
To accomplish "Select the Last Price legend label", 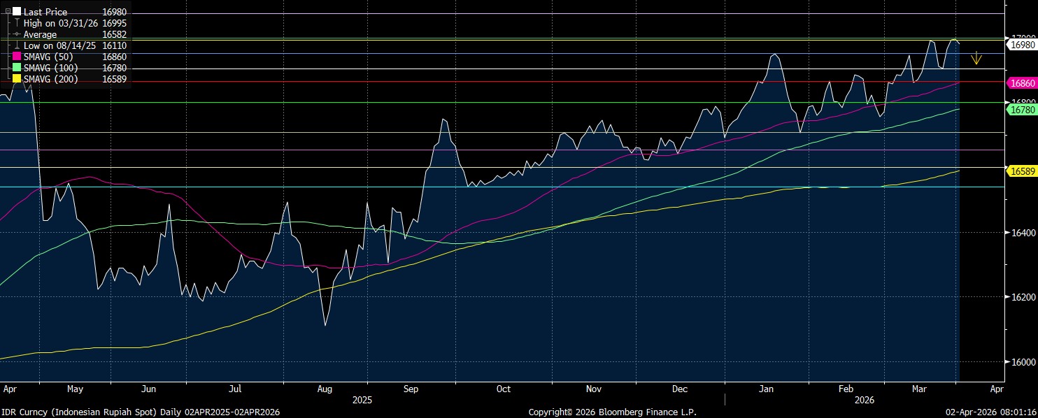I will pyautogui.click(x=45, y=12).
